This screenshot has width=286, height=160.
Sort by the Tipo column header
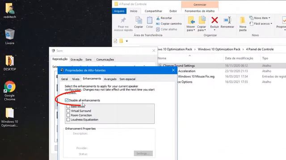point(265,58)
